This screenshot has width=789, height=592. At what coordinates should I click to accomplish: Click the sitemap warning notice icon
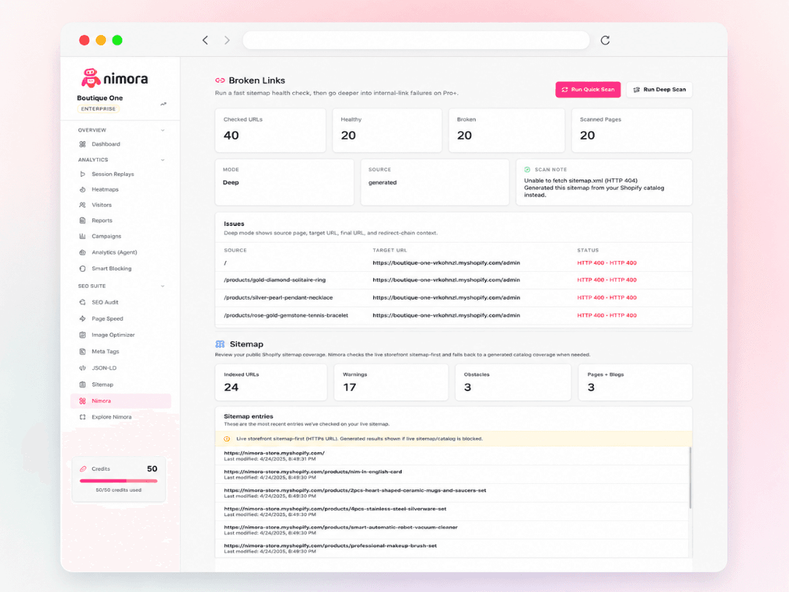tap(227, 439)
